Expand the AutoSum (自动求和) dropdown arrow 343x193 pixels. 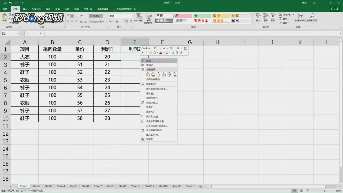point(293,14)
